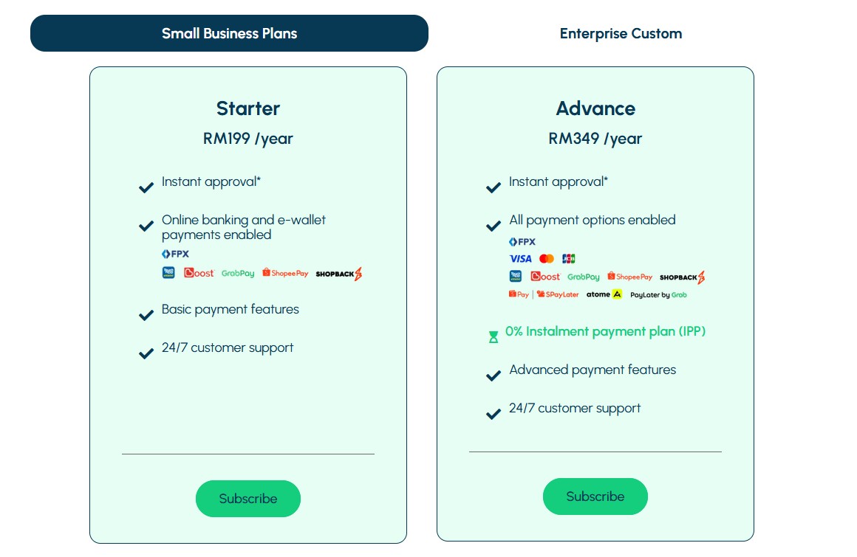Subscribe to the Advance plan
857x557 pixels.
pyautogui.click(x=595, y=497)
